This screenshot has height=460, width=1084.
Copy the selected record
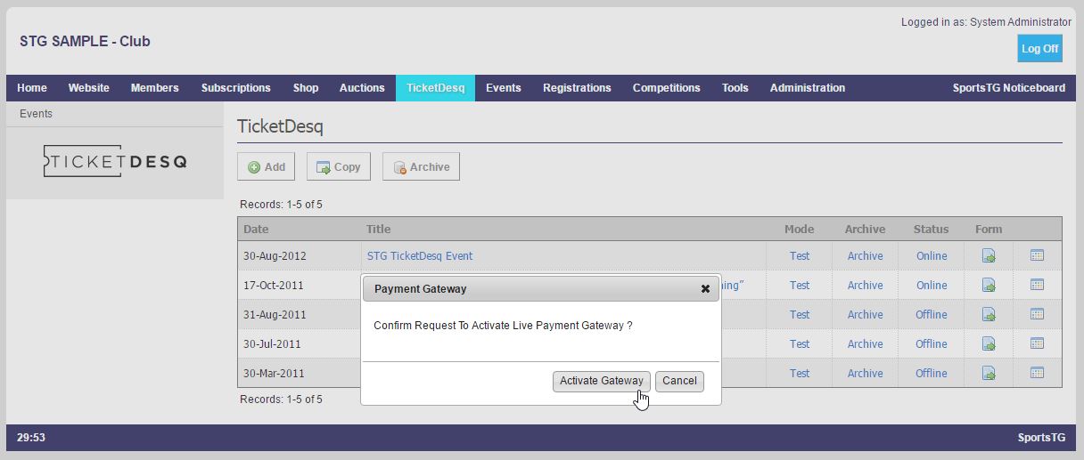(x=338, y=166)
